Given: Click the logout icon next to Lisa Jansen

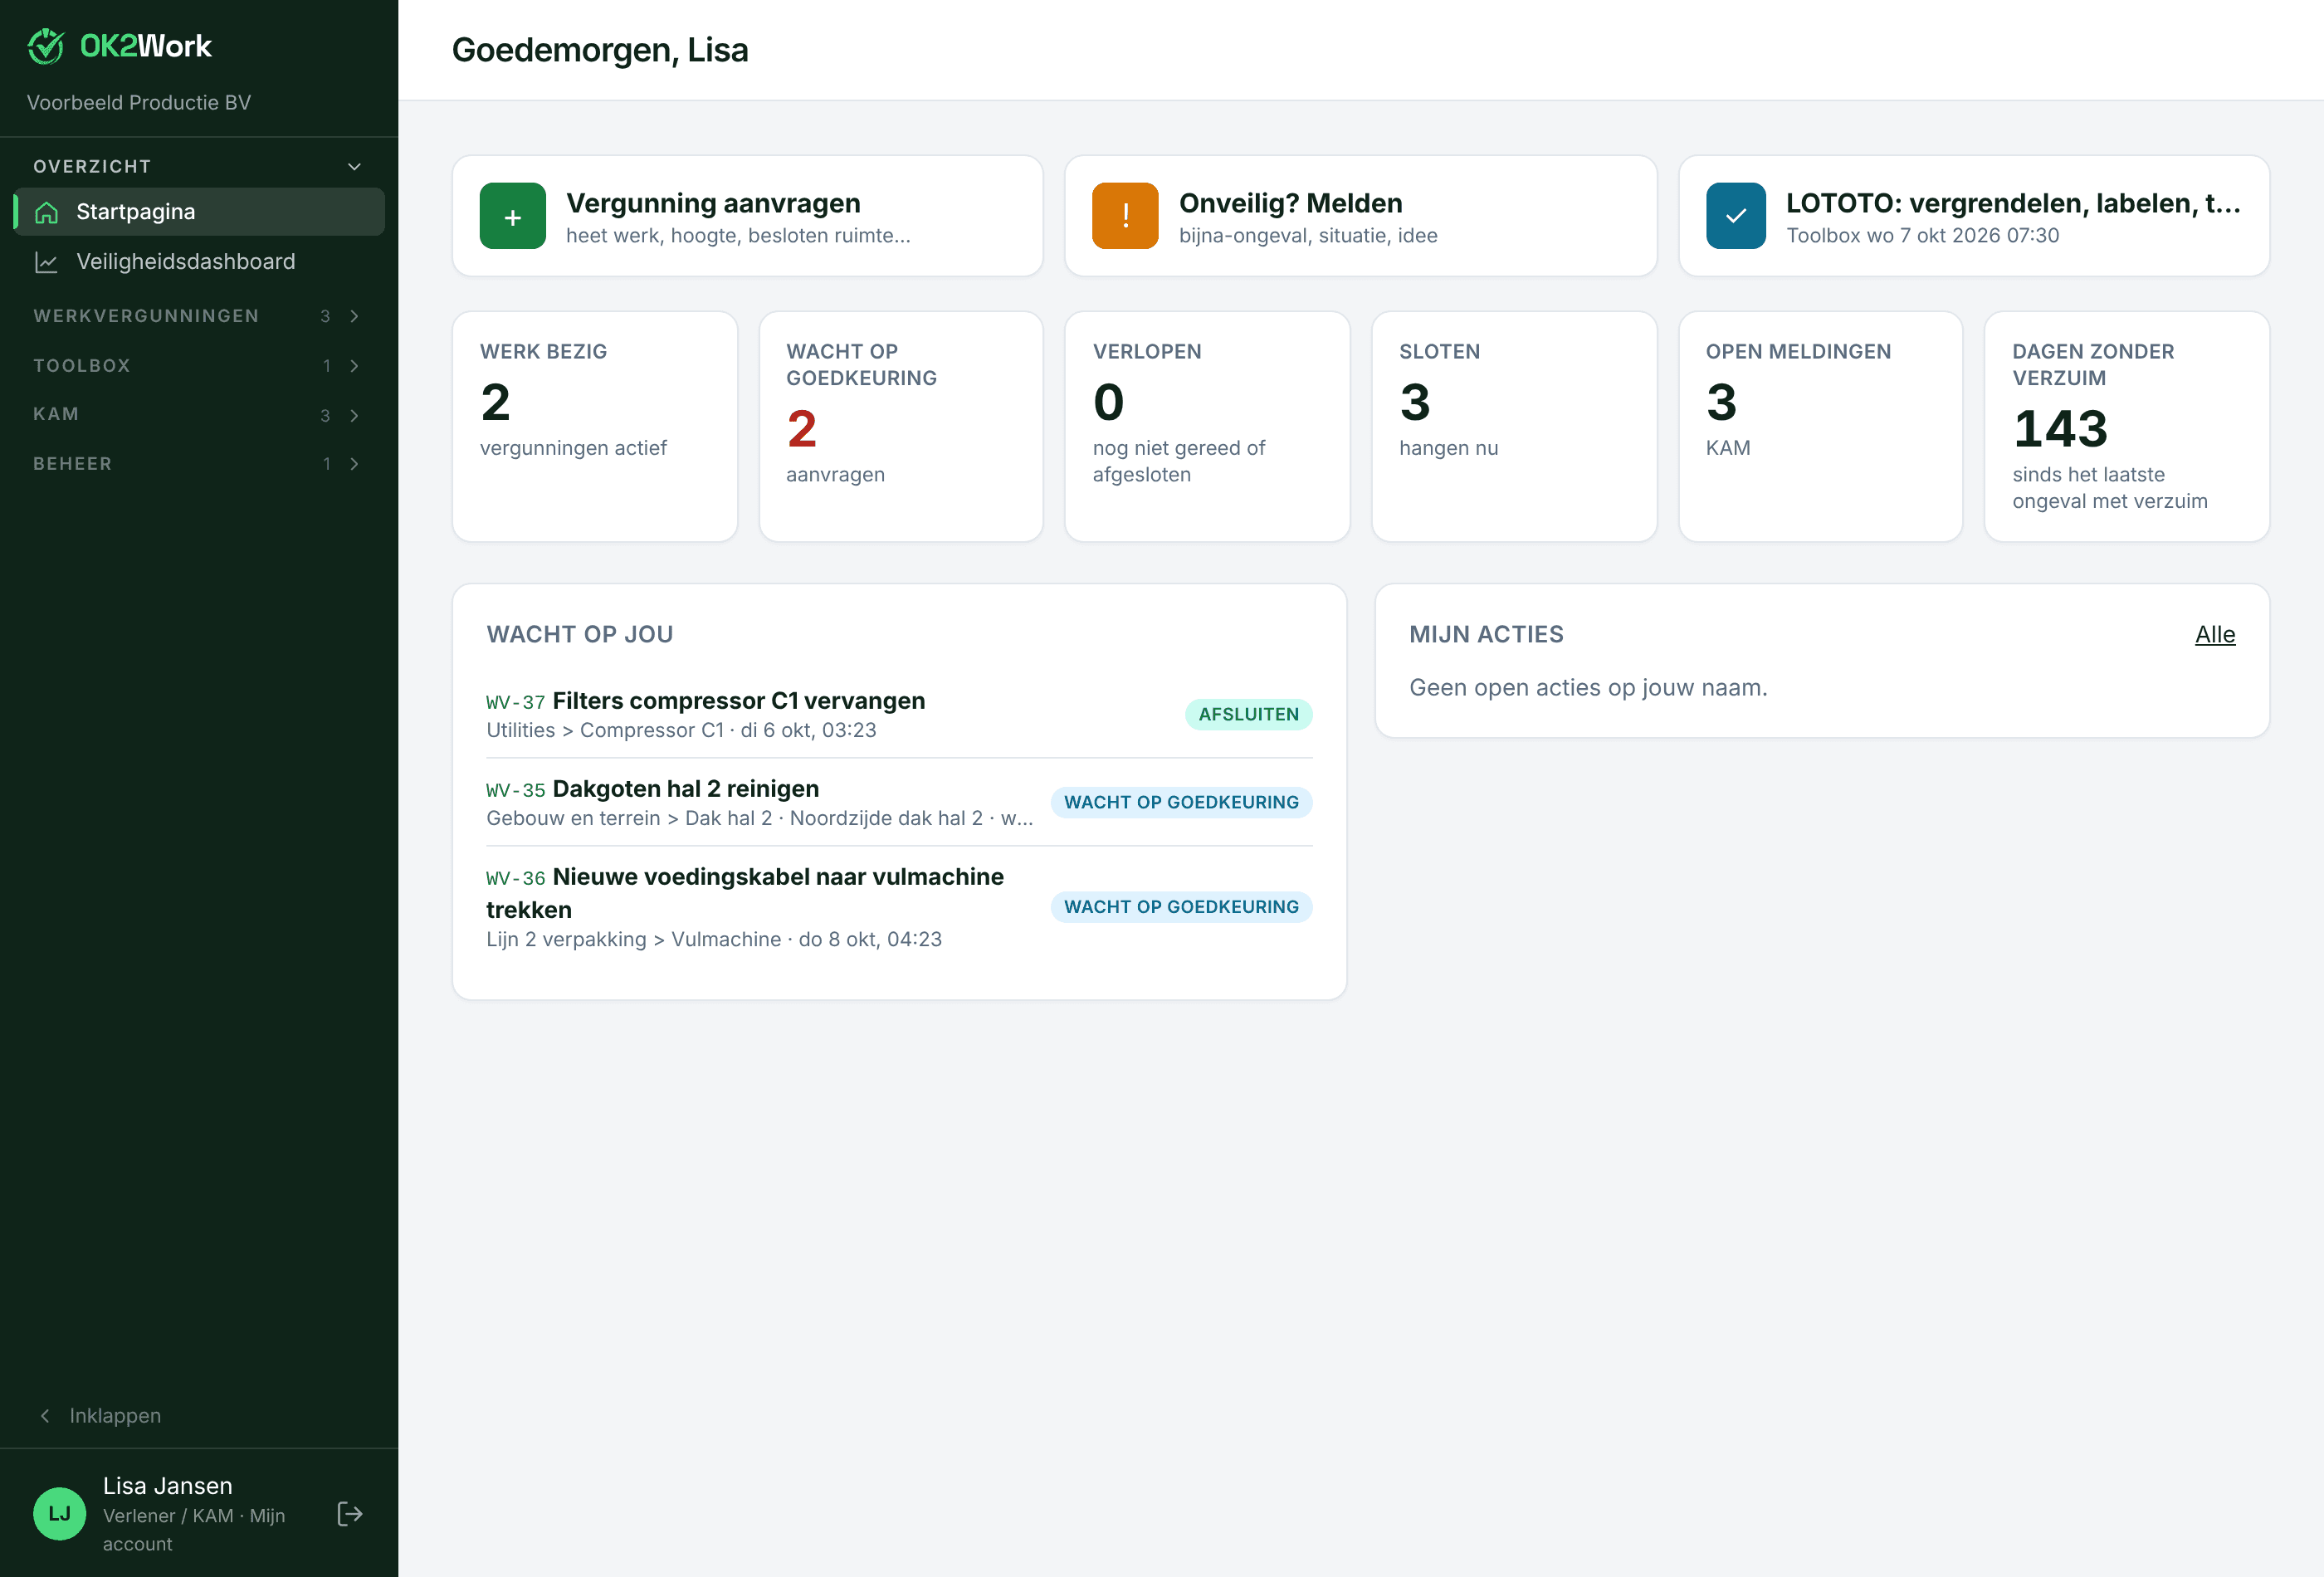Looking at the screenshot, I should (x=350, y=1514).
